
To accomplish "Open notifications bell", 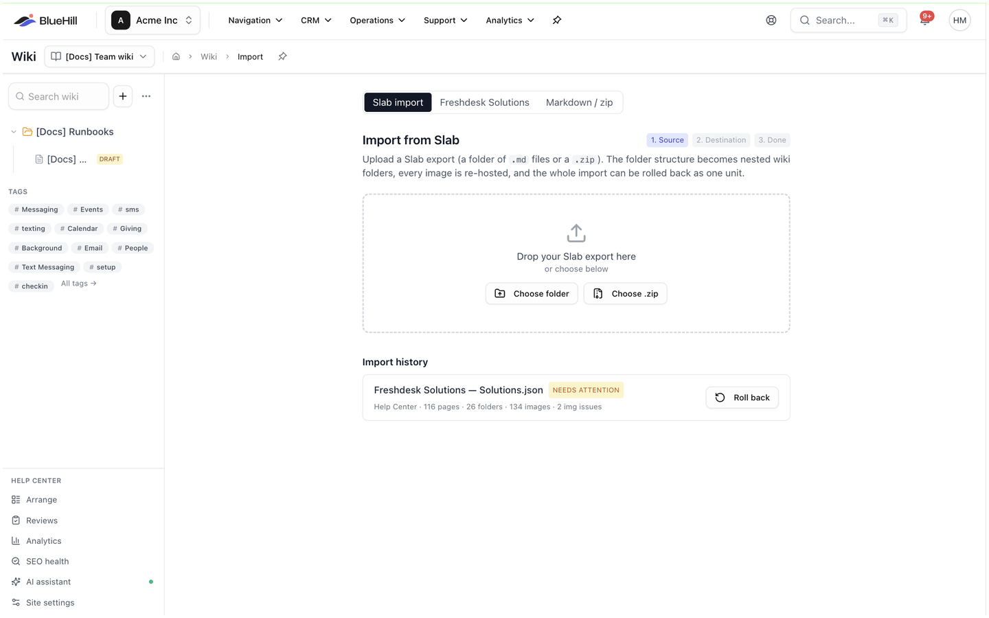I will point(925,20).
